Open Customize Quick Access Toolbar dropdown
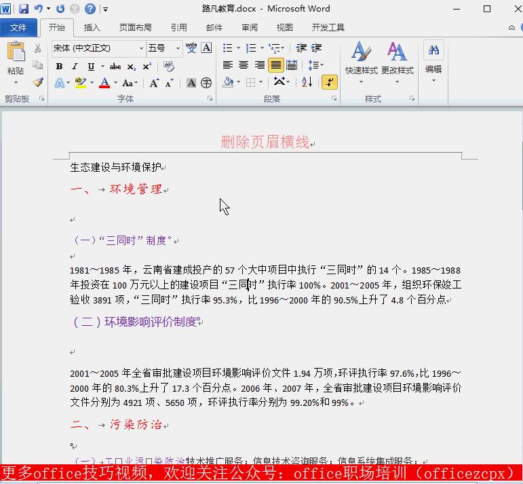The width and height of the screenshot is (523, 484). (105, 10)
